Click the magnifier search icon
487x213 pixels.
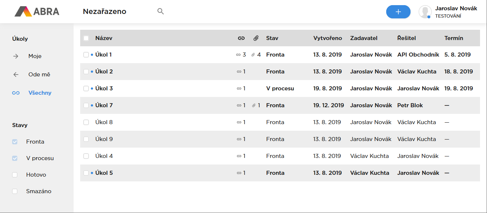(160, 11)
